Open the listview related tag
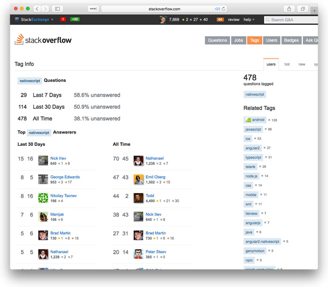 252,213
